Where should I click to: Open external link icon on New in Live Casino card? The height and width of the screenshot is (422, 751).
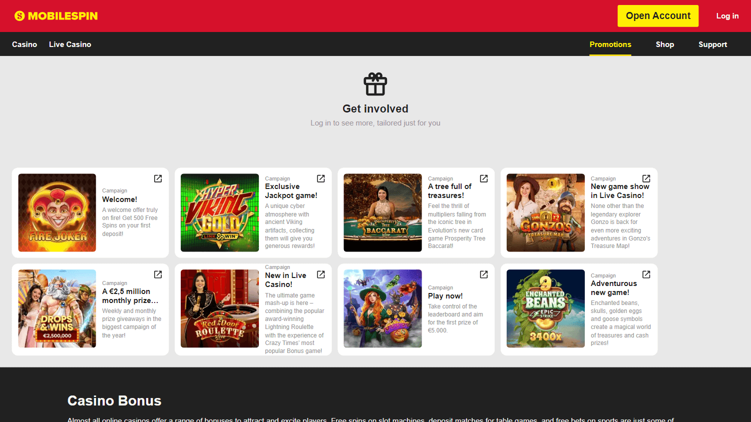[321, 274]
